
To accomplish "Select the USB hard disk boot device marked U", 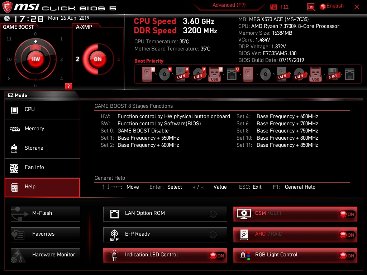I will pyautogui.click(x=182, y=74).
